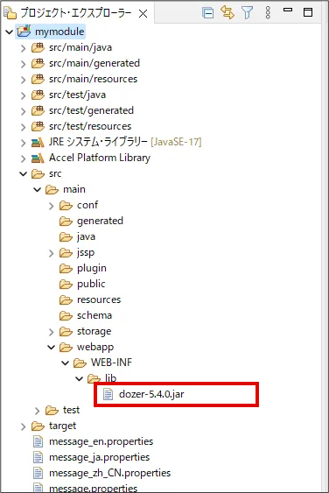Open the View Menu three-dots icon
The height and width of the screenshot is (493, 329).
point(268,12)
